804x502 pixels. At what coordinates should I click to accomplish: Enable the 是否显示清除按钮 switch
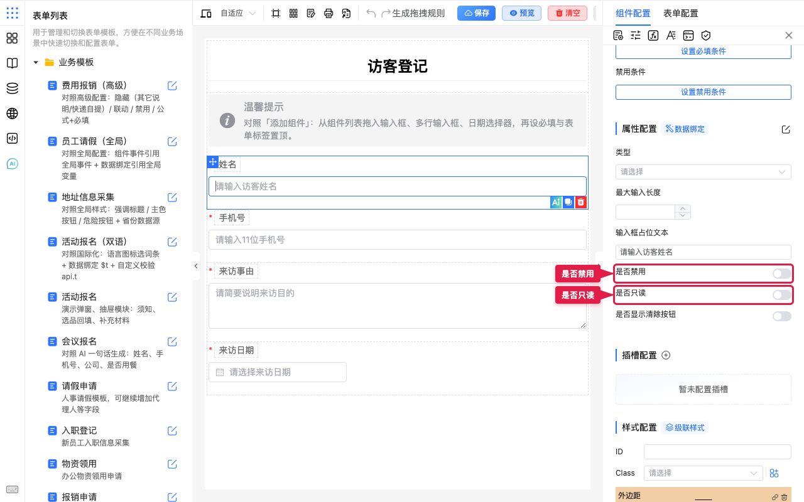click(x=782, y=316)
